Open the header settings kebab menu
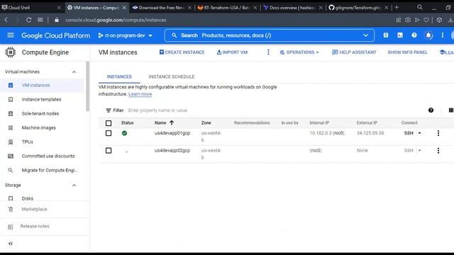454x255 pixels. 443,35
